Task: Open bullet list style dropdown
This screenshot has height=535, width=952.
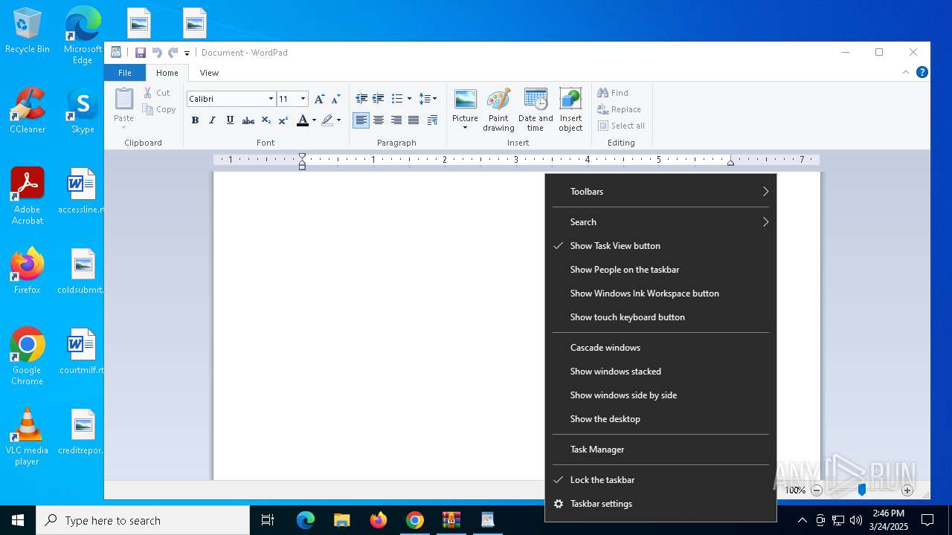Action: tap(409, 99)
